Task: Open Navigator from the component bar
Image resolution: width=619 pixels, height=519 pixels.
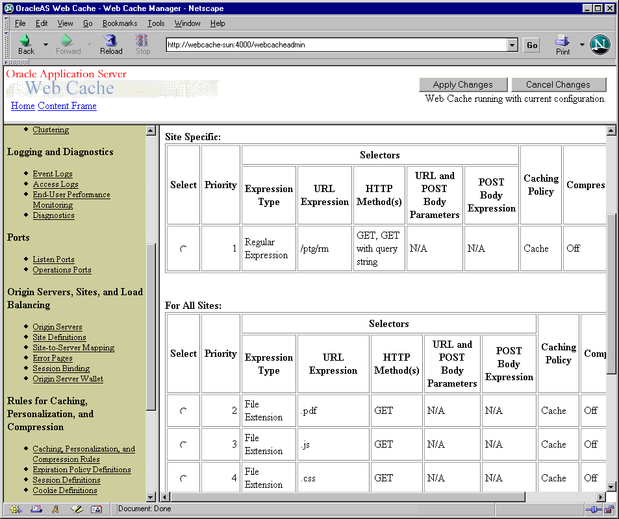Action: point(14,509)
